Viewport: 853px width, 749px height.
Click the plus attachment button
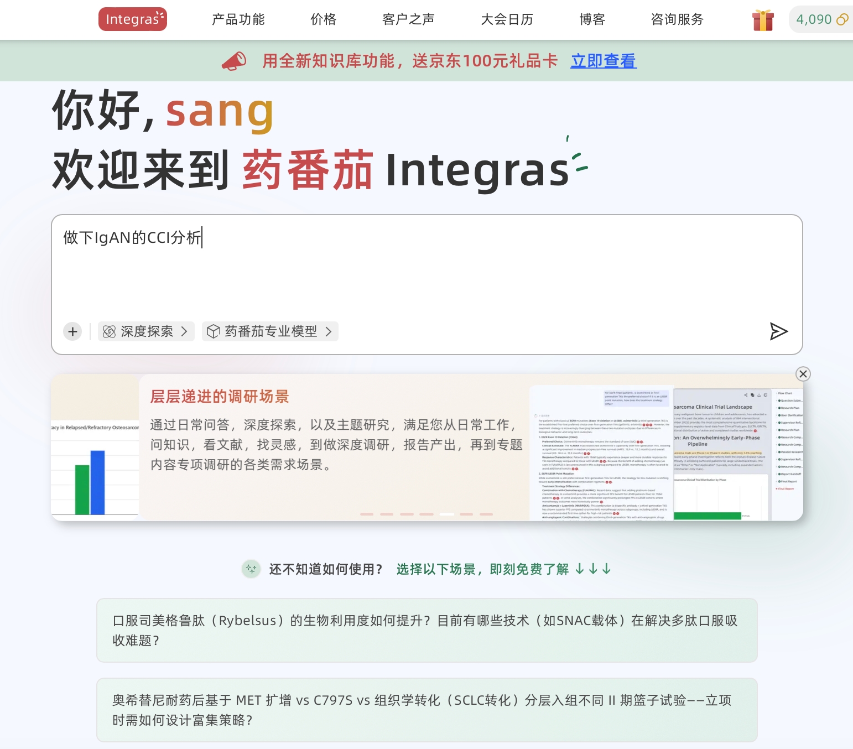click(72, 331)
